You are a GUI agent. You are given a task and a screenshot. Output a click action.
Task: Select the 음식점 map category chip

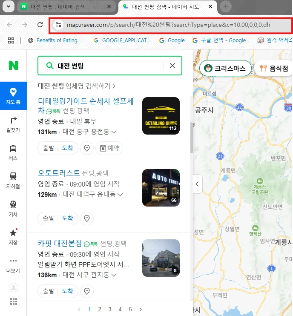(x=274, y=68)
